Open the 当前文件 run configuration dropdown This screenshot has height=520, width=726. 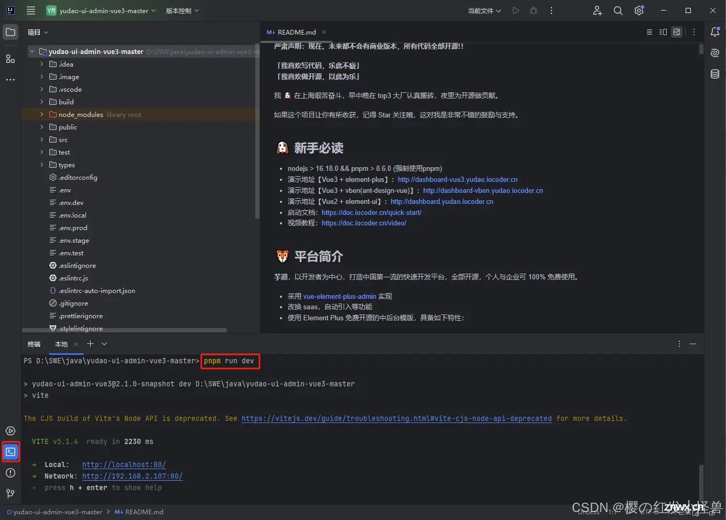484,10
